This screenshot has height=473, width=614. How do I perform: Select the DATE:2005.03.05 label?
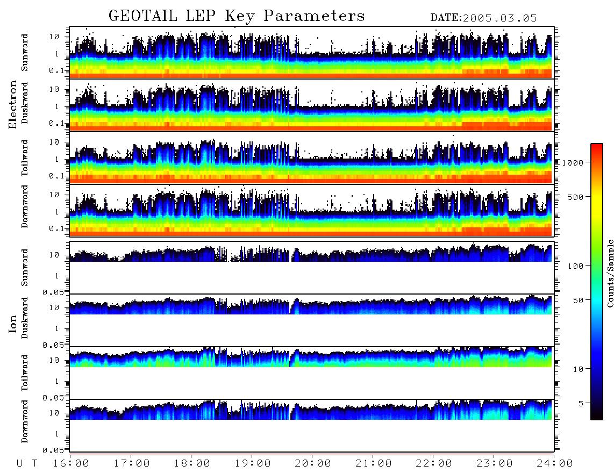pos(483,18)
